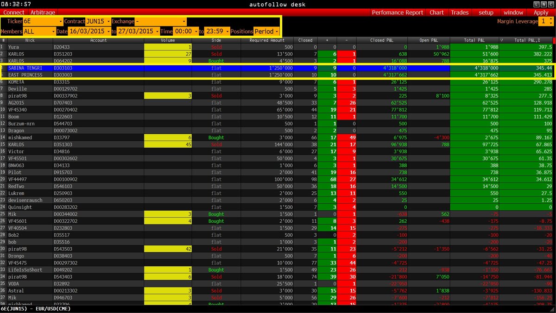Open end date 27/03/2015 picker
The image size is (556, 313).
pos(138,31)
